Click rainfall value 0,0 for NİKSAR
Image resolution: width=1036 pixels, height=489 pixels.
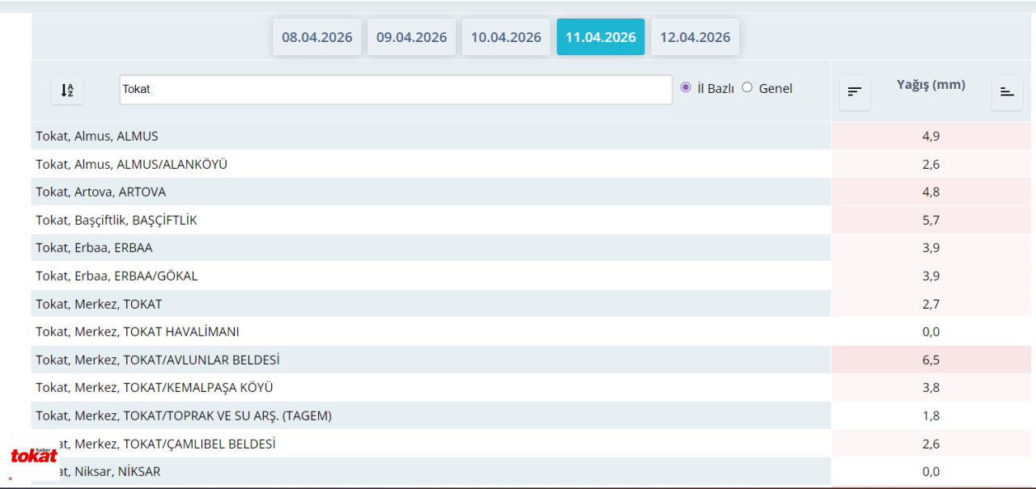[931, 471]
